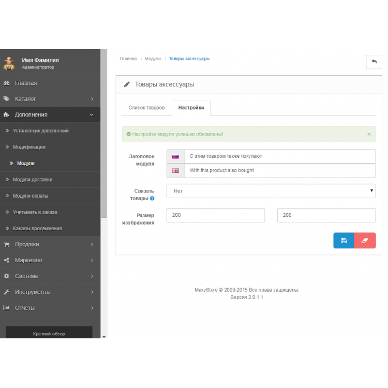Open Модули доставки in the sidebar
Screen dimensions: 388x388
(50, 180)
